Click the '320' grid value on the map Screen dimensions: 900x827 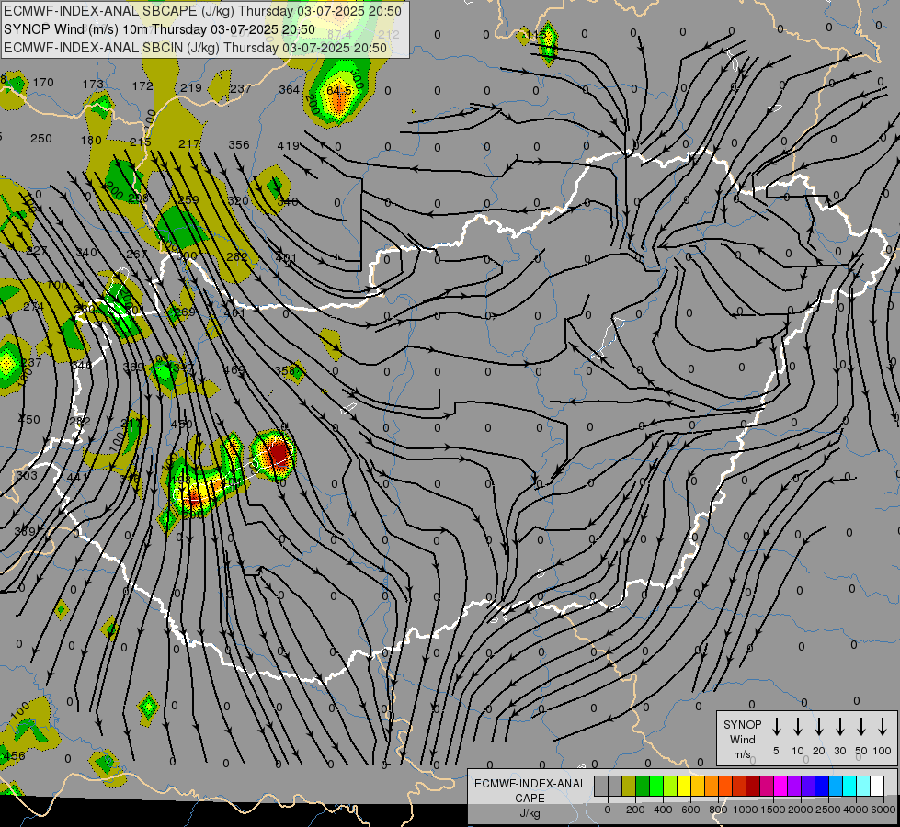(x=238, y=201)
